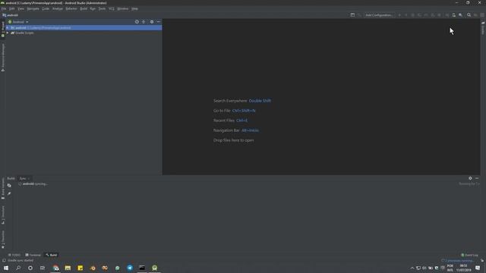Open the Run menu

[x=93, y=8]
